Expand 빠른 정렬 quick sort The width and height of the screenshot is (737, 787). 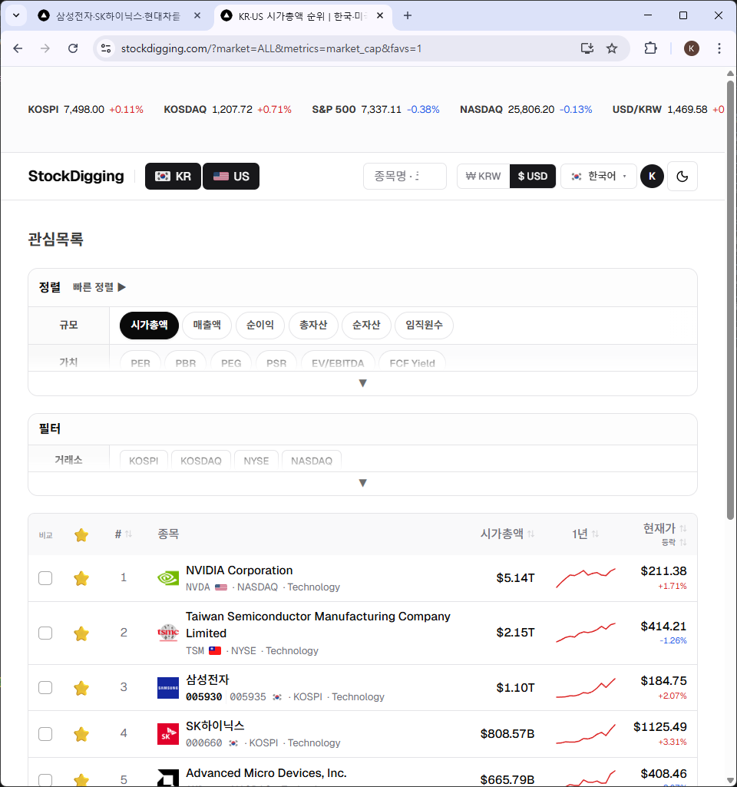[x=99, y=287]
